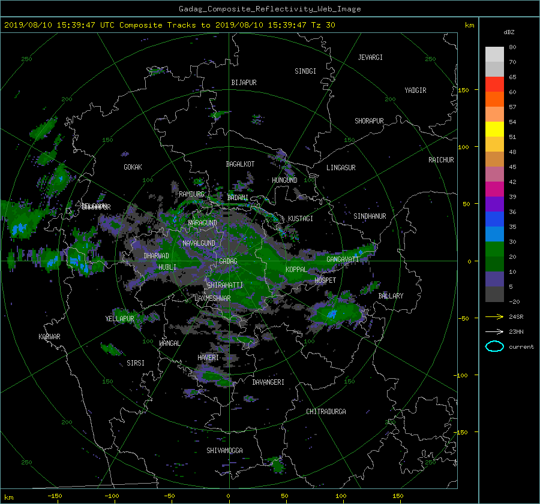This screenshot has width=540, height=504.
Task: Click the BADAMI city label
Action: 238,198
